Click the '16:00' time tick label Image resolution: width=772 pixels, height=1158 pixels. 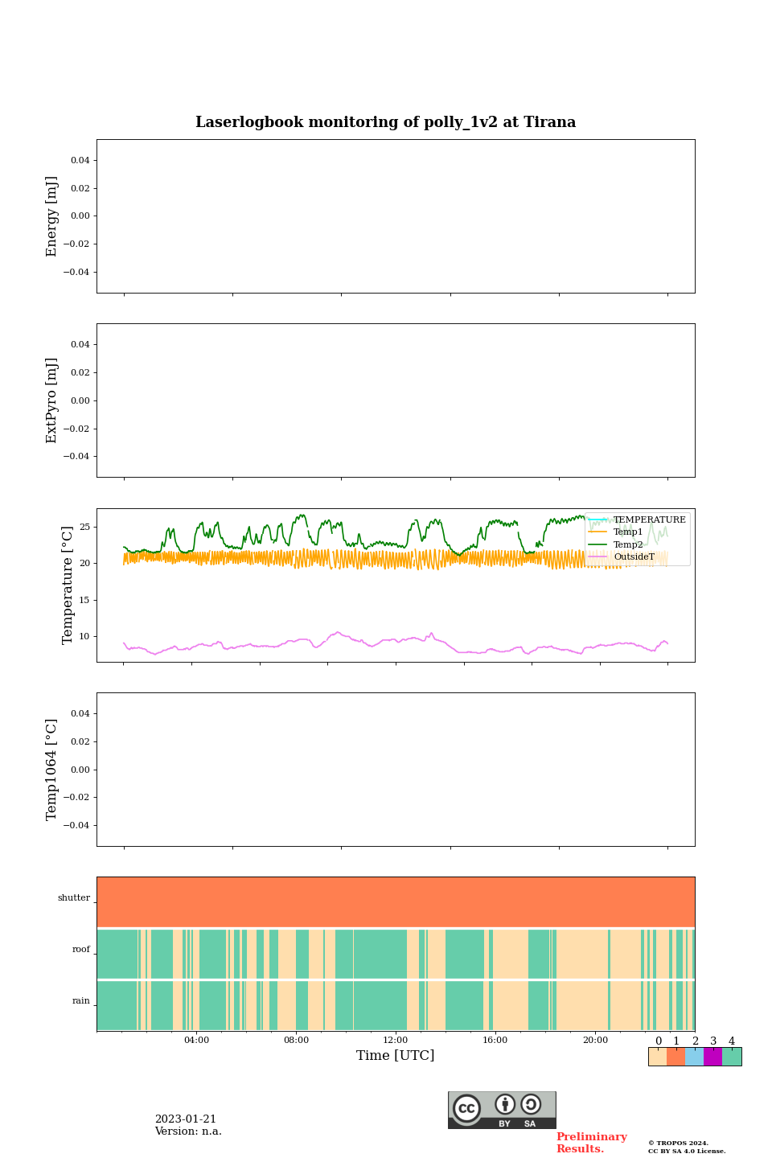[x=495, y=1041]
